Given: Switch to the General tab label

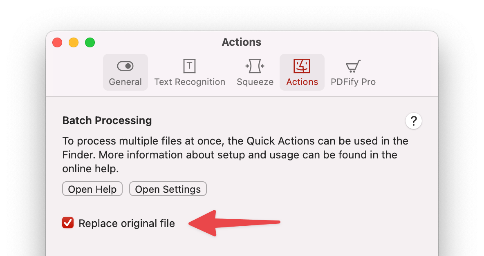Looking at the screenshot, I should (x=125, y=82).
